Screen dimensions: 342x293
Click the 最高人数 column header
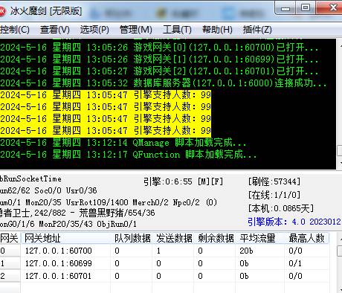(307, 239)
